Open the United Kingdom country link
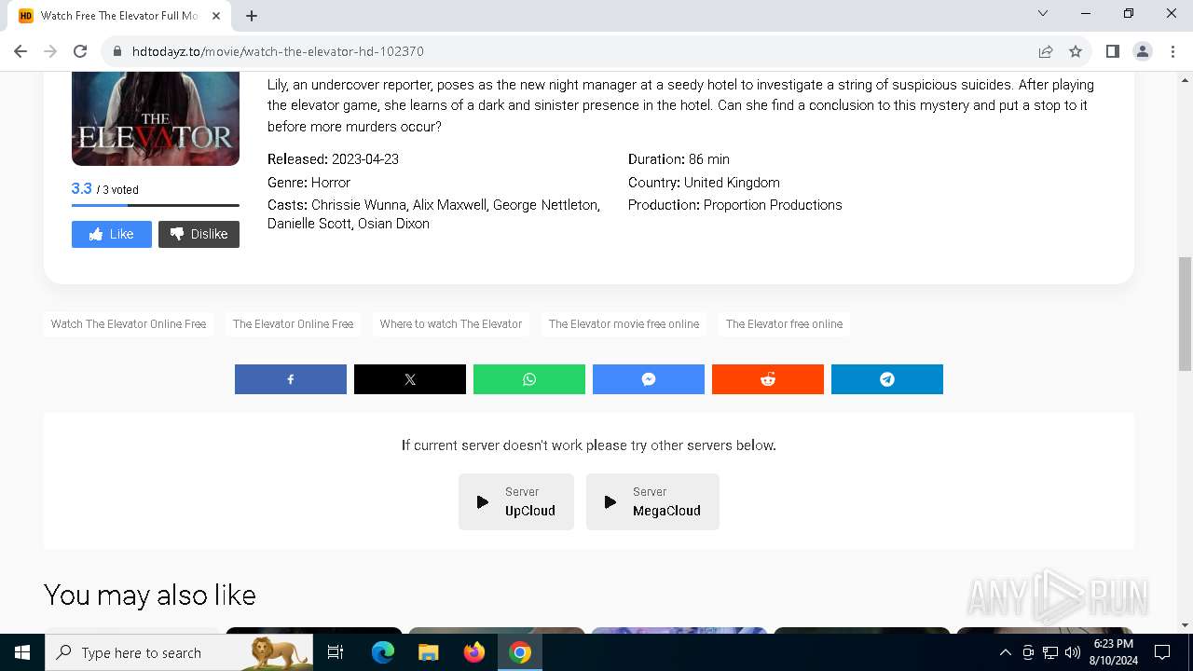This screenshot has width=1193, height=671. [732, 183]
